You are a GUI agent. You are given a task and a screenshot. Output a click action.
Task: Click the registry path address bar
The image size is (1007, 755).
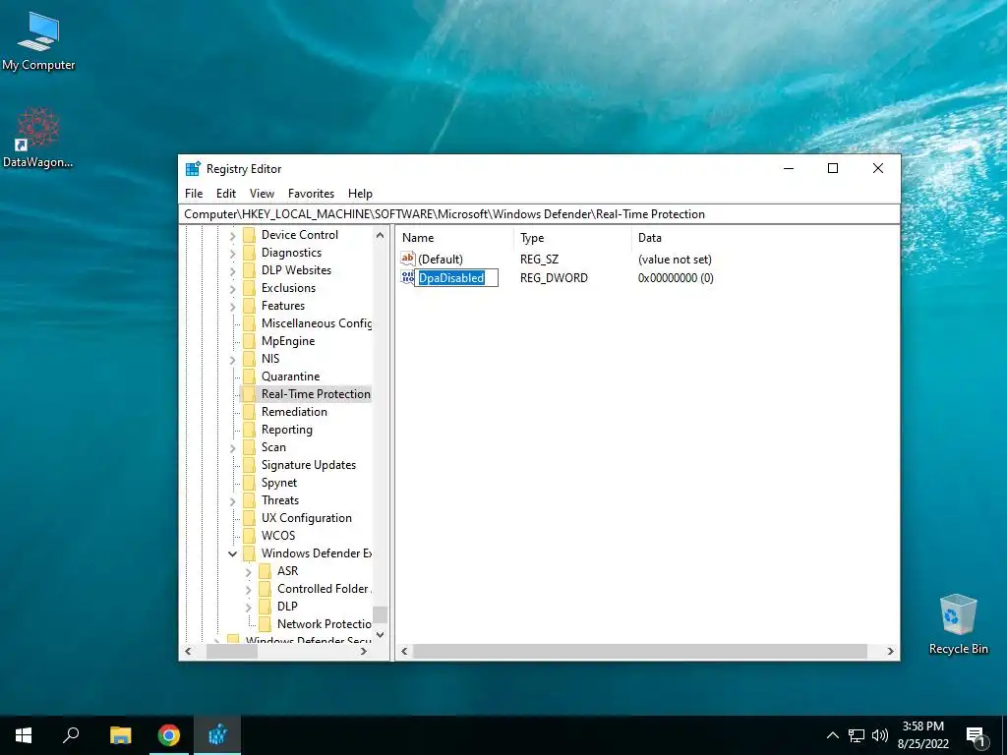(540, 213)
